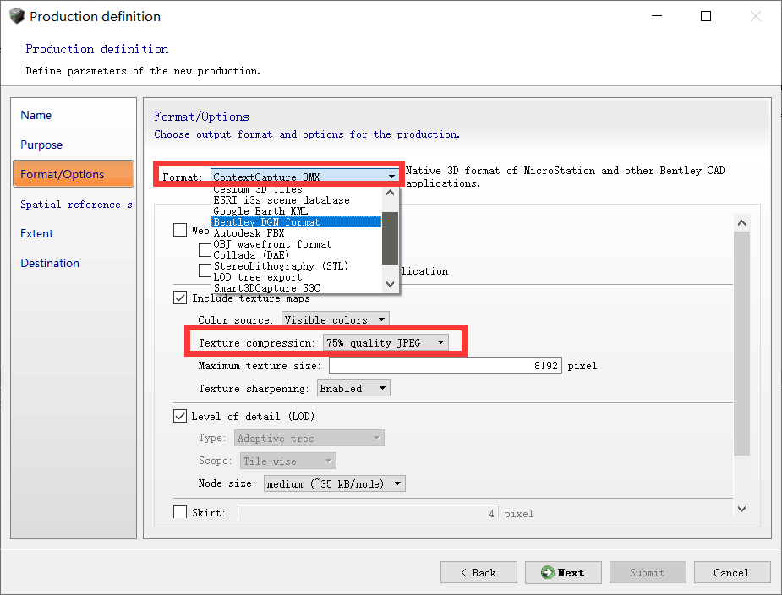Switch to the Extent step
Screen dimensions: 782x595
pyautogui.click(x=37, y=233)
